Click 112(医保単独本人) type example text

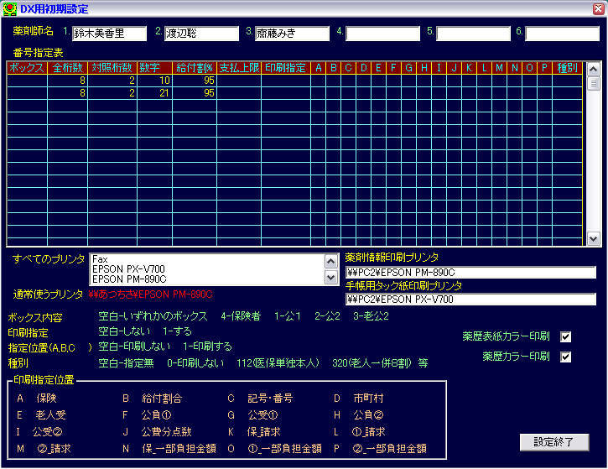(x=278, y=363)
